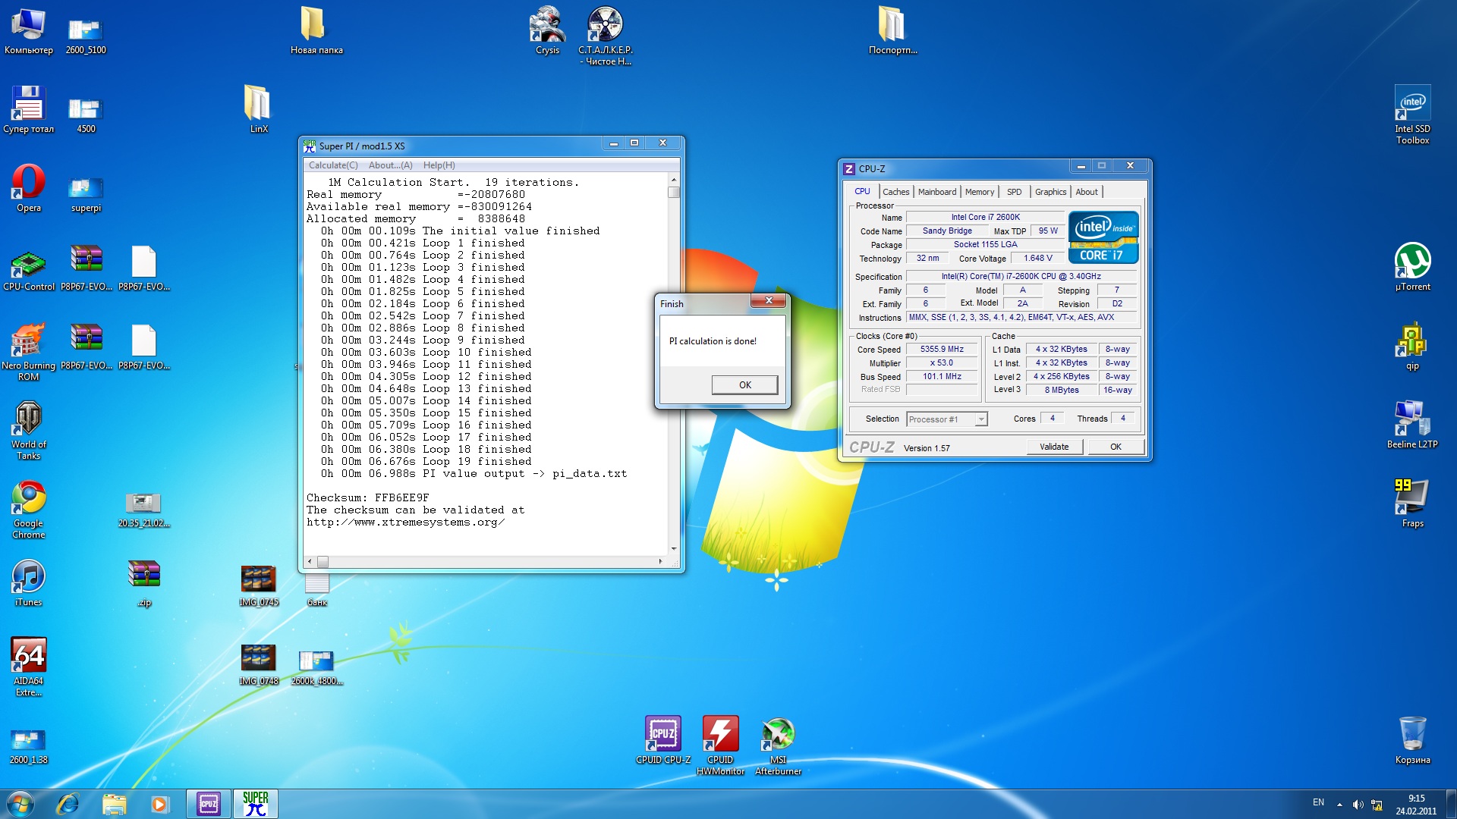Open the Help(H) menu in Super PI

coord(439,165)
